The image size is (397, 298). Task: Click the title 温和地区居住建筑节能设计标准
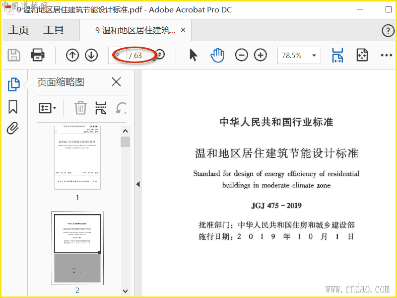point(276,153)
